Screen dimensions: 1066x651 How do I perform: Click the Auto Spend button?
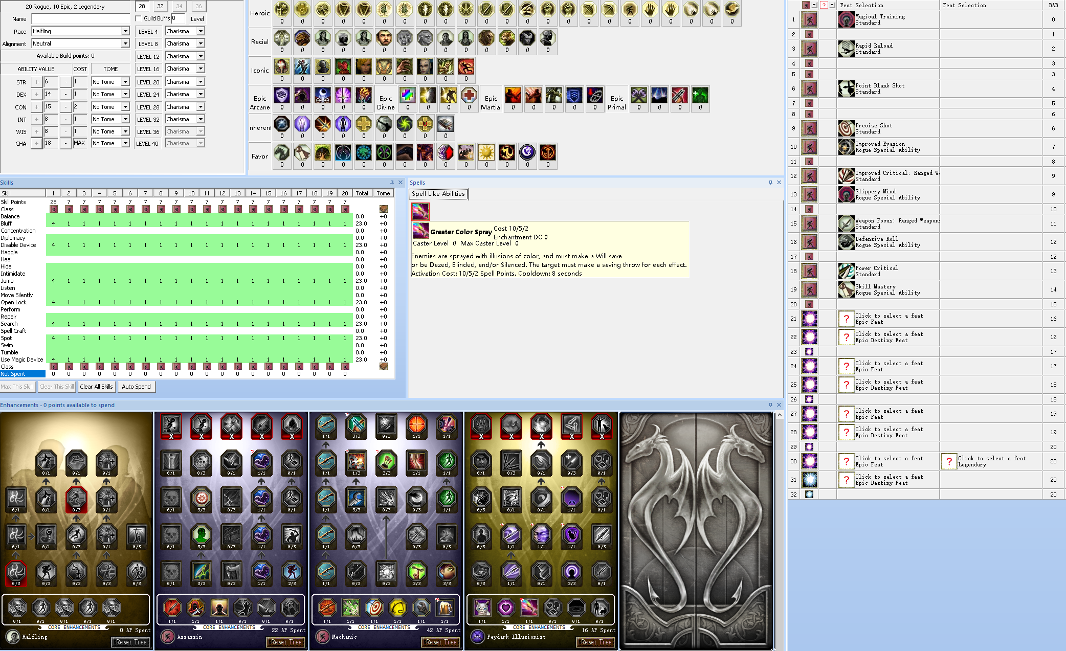pos(136,387)
